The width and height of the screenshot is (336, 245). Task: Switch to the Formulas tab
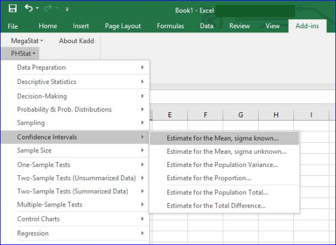coord(170,26)
